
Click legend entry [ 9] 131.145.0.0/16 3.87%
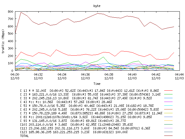73,121
